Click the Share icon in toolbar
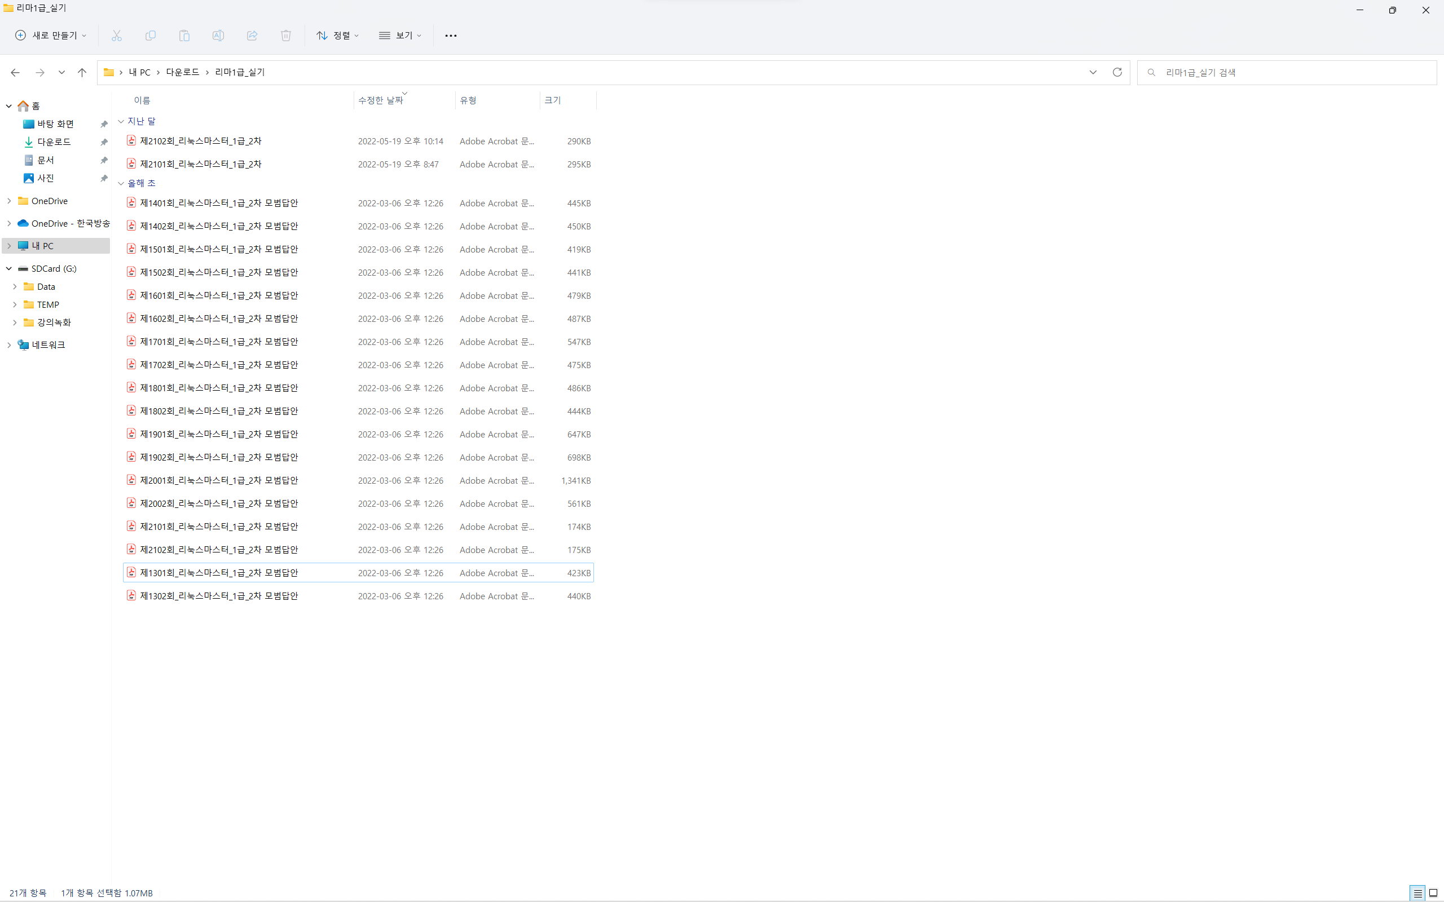Screen dimensions: 1444x902 tap(252, 36)
